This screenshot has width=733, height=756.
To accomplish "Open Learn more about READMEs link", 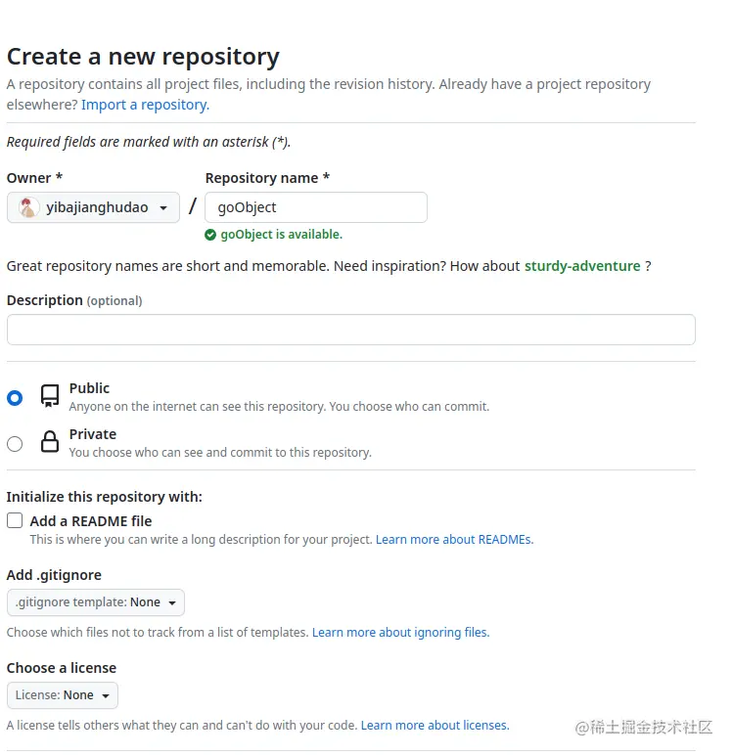I will (454, 540).
